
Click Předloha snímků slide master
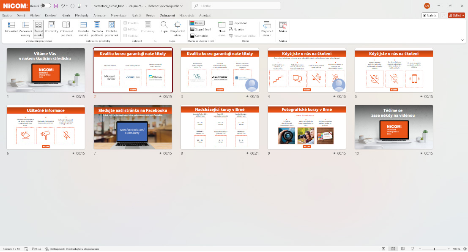coord(83,28)
